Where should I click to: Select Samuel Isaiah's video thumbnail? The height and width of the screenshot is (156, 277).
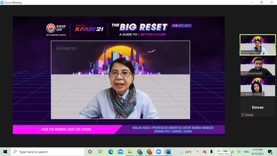(258, 66)
